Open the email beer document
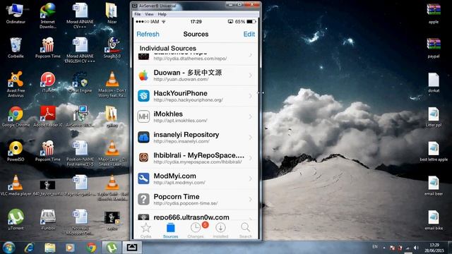Screen dimensions: 452x254 tap(433, 186)
